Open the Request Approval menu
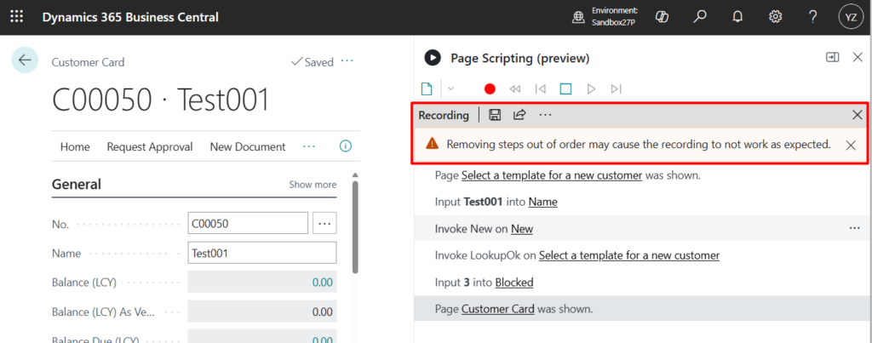Viewport: 872px width, 343px height. 150,146
